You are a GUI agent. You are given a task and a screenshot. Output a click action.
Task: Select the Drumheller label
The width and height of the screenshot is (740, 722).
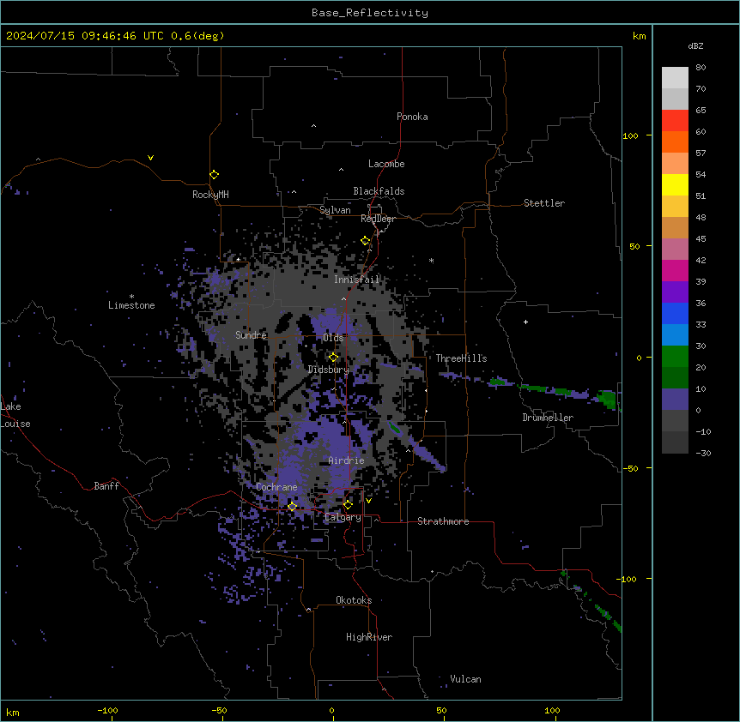click(548, 418)
